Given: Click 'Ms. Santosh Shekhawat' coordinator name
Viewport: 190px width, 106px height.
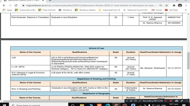Looking at the screenshot, I should [x=153, y=68].
